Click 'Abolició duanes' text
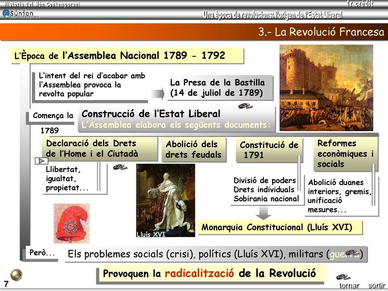The image size is (388, 291). tap(336, 183)
